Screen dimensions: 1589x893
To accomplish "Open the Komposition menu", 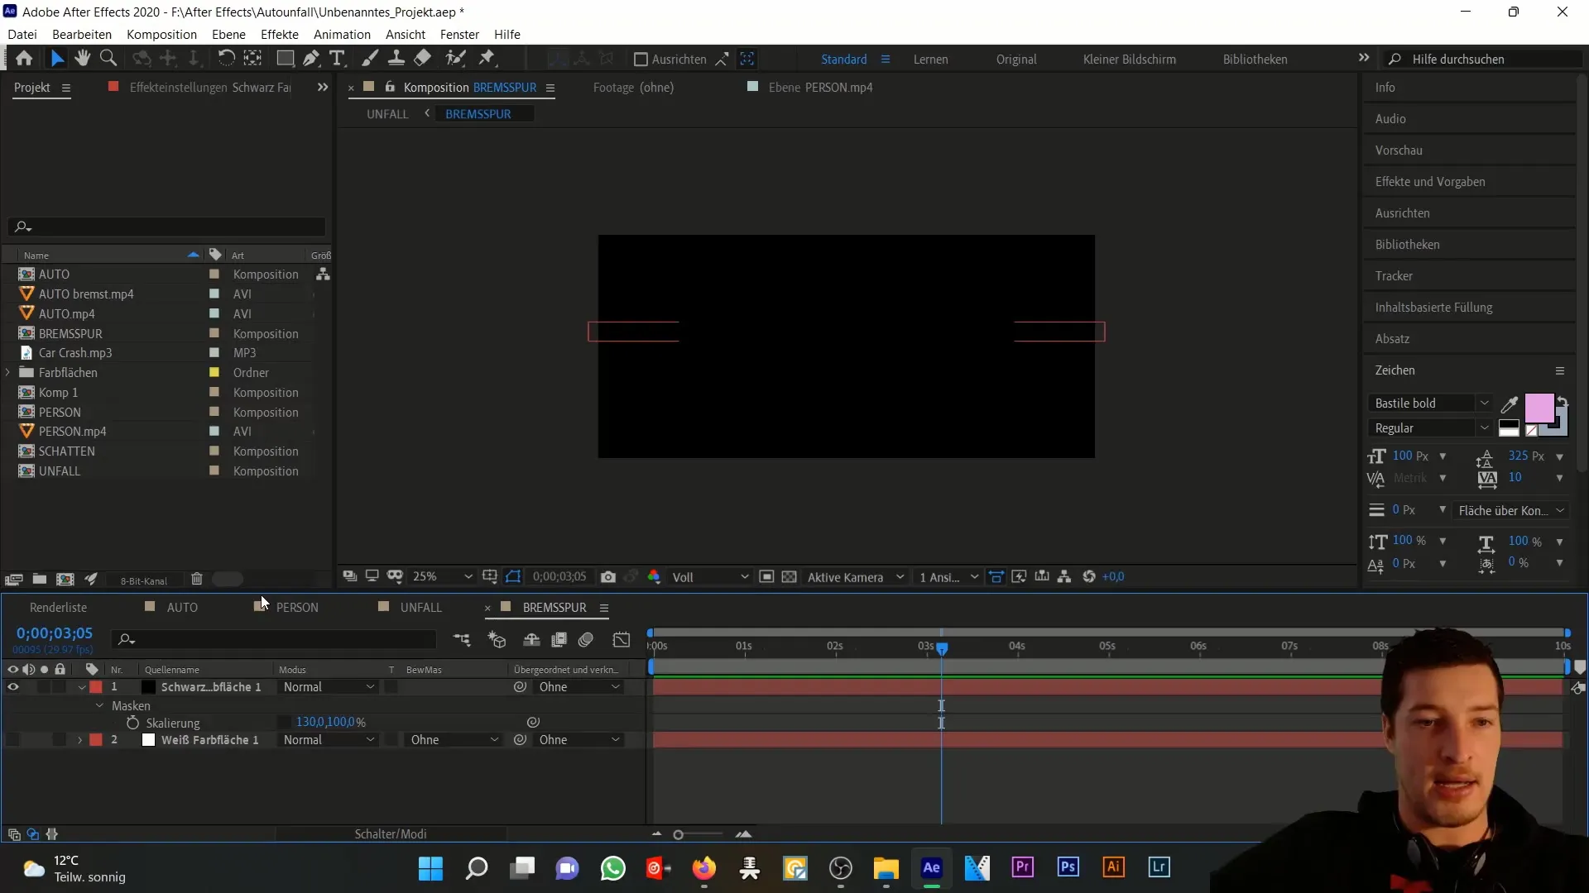I will point(161,34).
